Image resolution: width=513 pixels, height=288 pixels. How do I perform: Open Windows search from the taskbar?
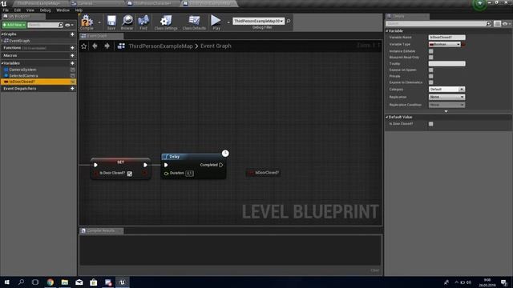tap(22, 282)
